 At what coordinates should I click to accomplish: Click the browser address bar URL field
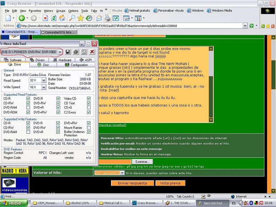(129, 26)
